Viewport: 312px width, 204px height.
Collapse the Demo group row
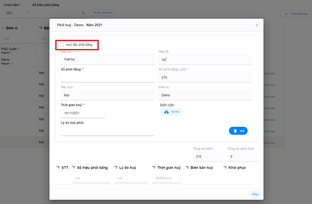(x=13, y=64)
